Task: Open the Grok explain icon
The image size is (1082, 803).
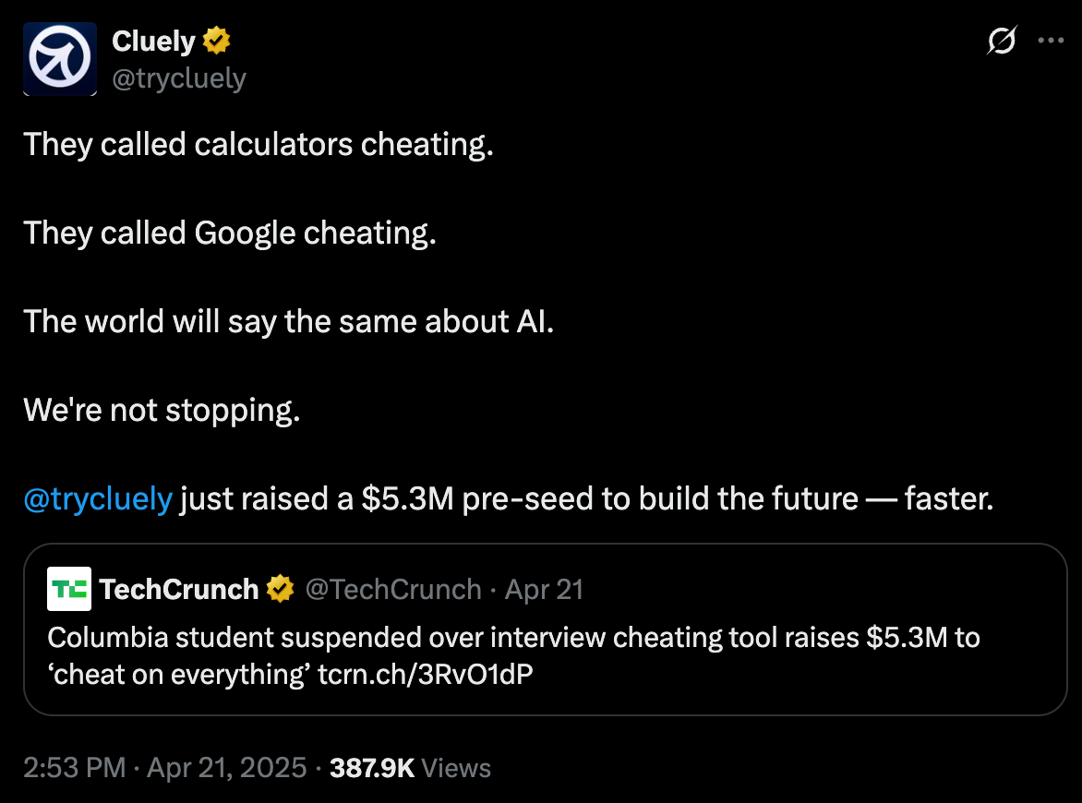Action: point(1002,42)
